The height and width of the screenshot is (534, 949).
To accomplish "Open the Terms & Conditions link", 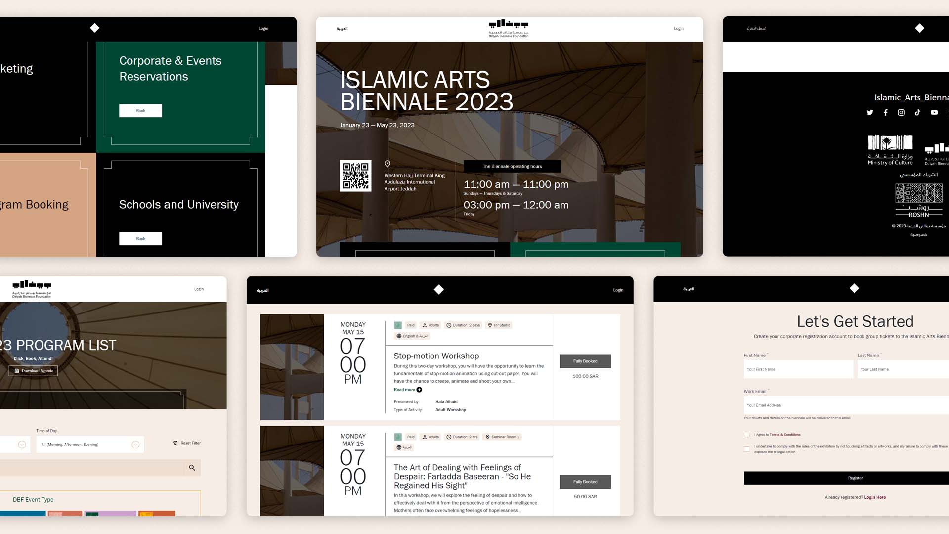I will pyautogui.click(x=785, y=435).
